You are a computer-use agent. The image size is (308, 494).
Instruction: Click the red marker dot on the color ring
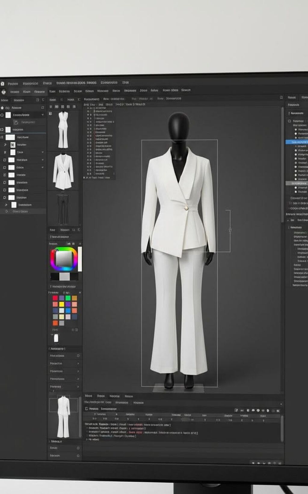point(54,251)
